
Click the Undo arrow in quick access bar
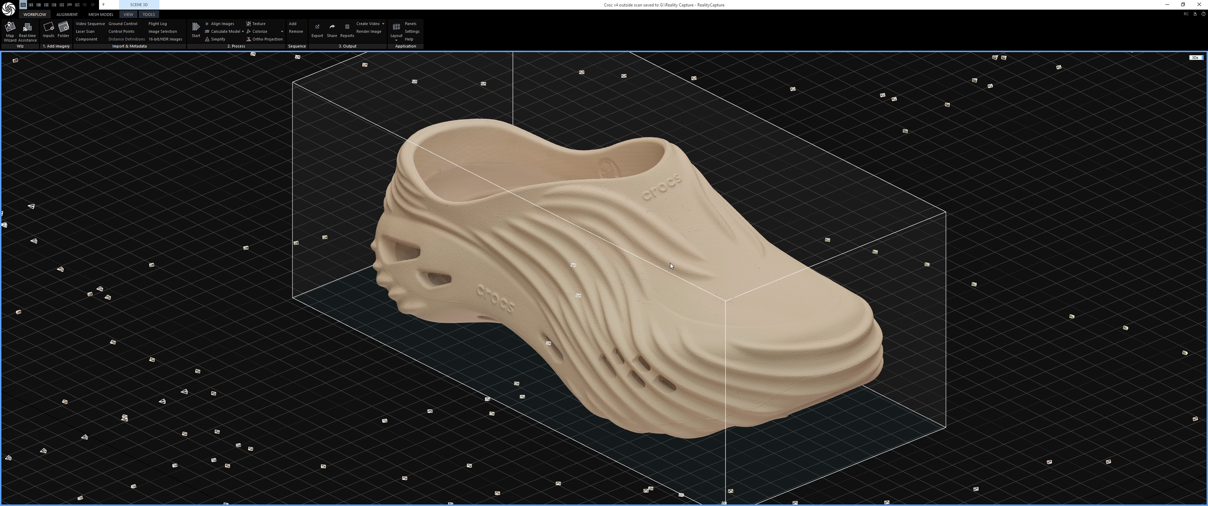point(85,5)
